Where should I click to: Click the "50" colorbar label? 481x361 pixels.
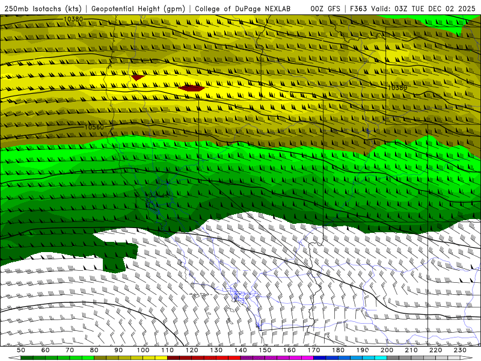(21, 350)
